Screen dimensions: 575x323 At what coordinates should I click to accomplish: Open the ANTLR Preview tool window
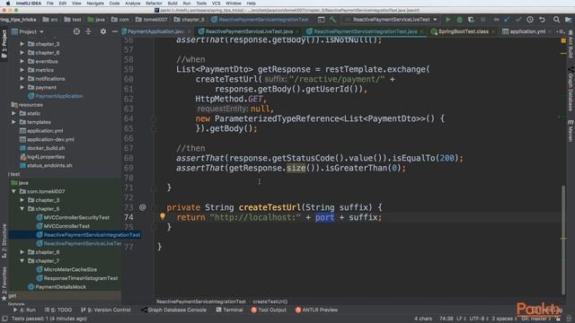[x=316, y=310]
